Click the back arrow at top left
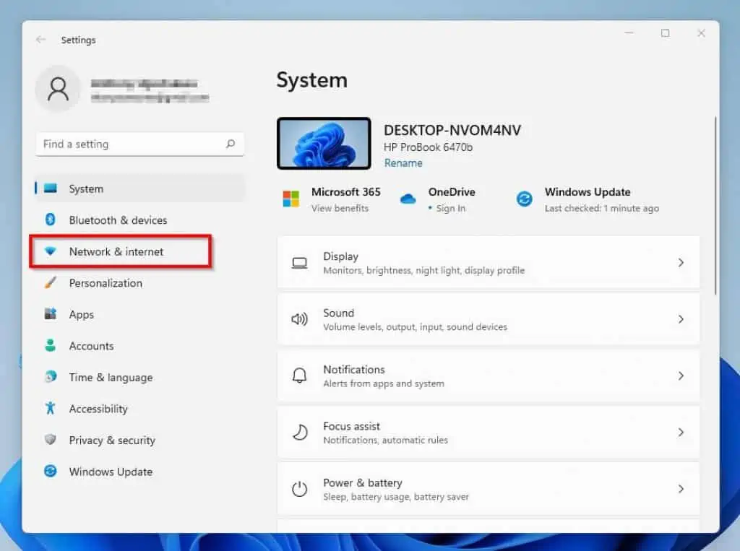Image resolution: width=740 pixels, height=551 pixels. (40, 40)
